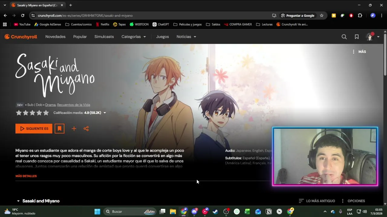The width and height of the screenshot is (387, 217).
Task: Click the Crunchyroll logo
Action: [21, 37]
